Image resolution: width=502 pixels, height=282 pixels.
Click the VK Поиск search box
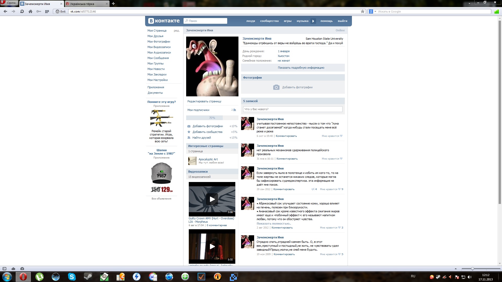(205, 21)
